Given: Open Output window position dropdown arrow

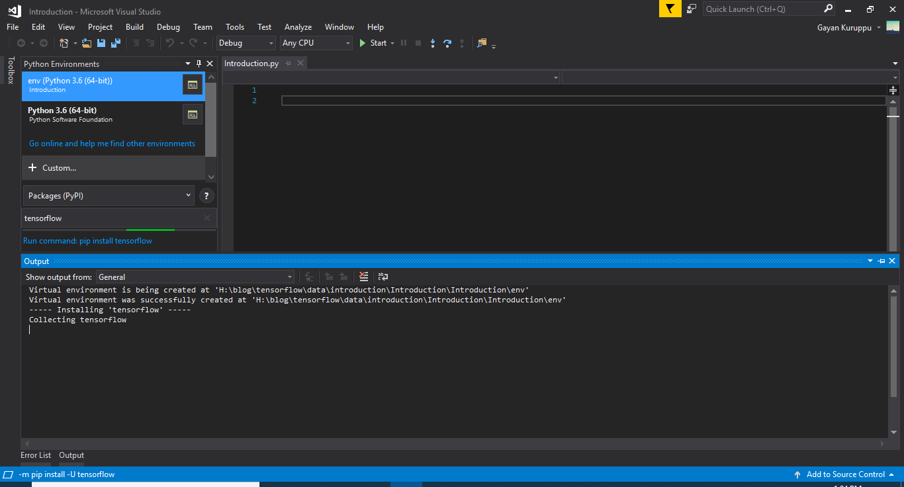Looking at the screenshot, I should click(x=871, y=261).
